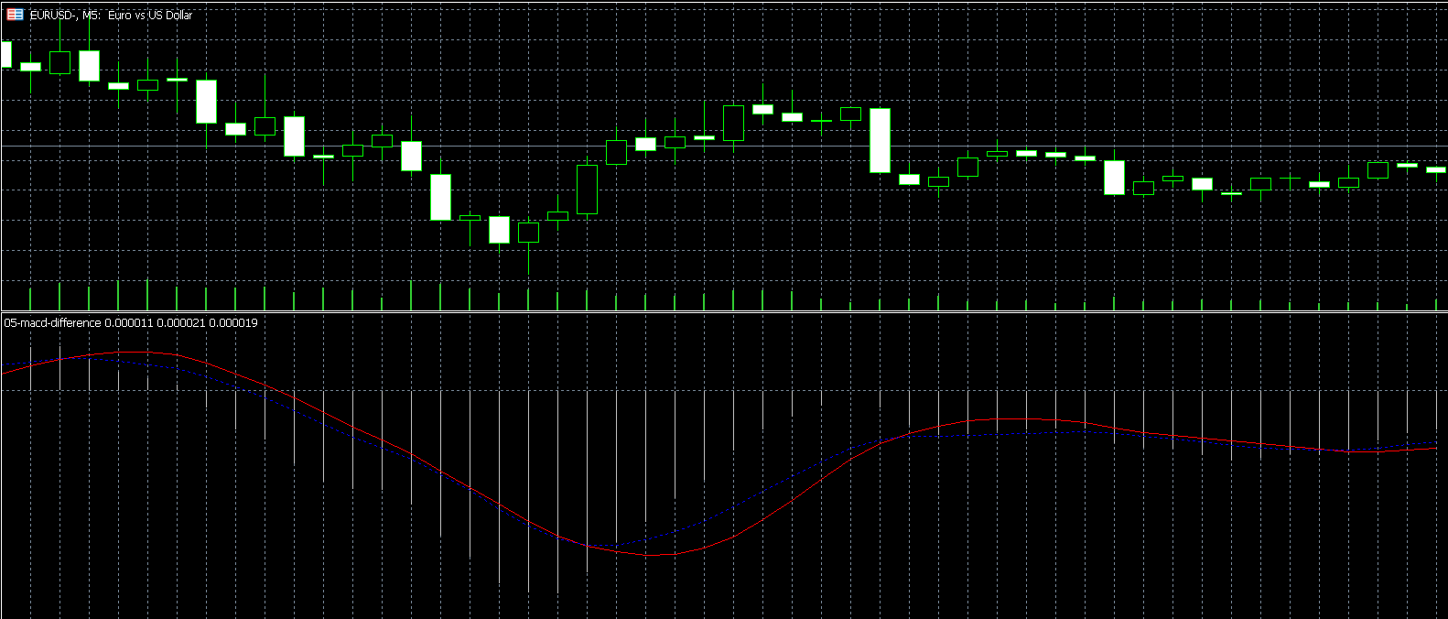1448x619 pixels.
Task: Click the 0.000021 value in the indicator label
Action: pos(181,323)
